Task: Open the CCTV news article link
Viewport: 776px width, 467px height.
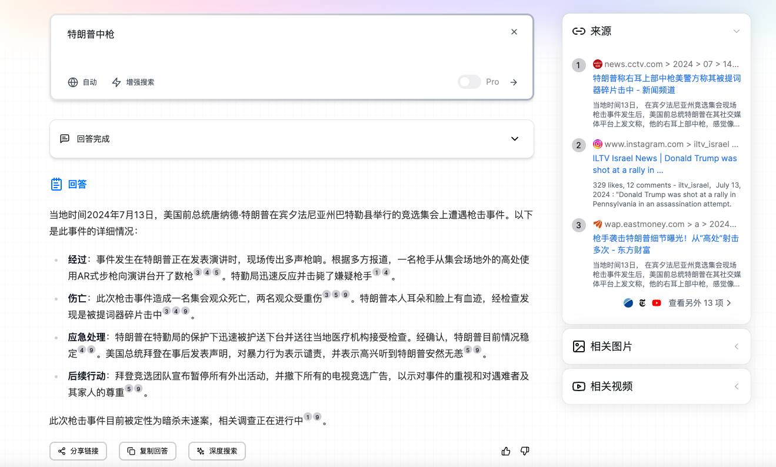Action: [x=667, y=84]
